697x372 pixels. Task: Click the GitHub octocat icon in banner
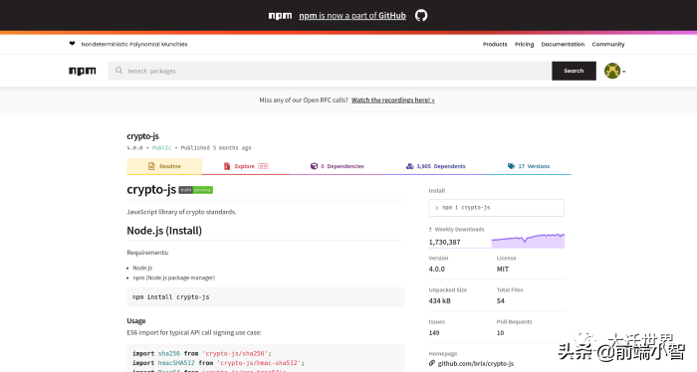(x=421, y=16)
